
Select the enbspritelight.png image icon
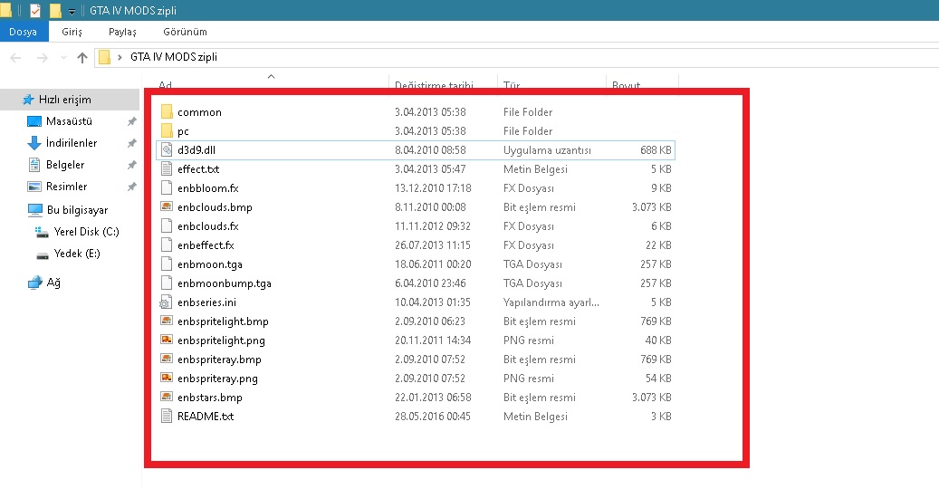coord(168,340)
